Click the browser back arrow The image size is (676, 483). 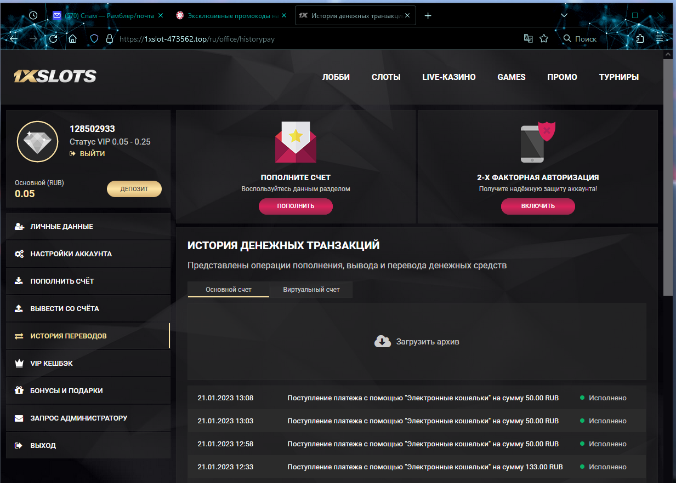(x=14, y=39)
